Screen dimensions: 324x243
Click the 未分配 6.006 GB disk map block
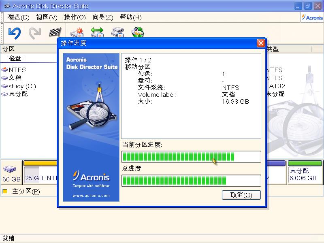[x=305, y=172]
